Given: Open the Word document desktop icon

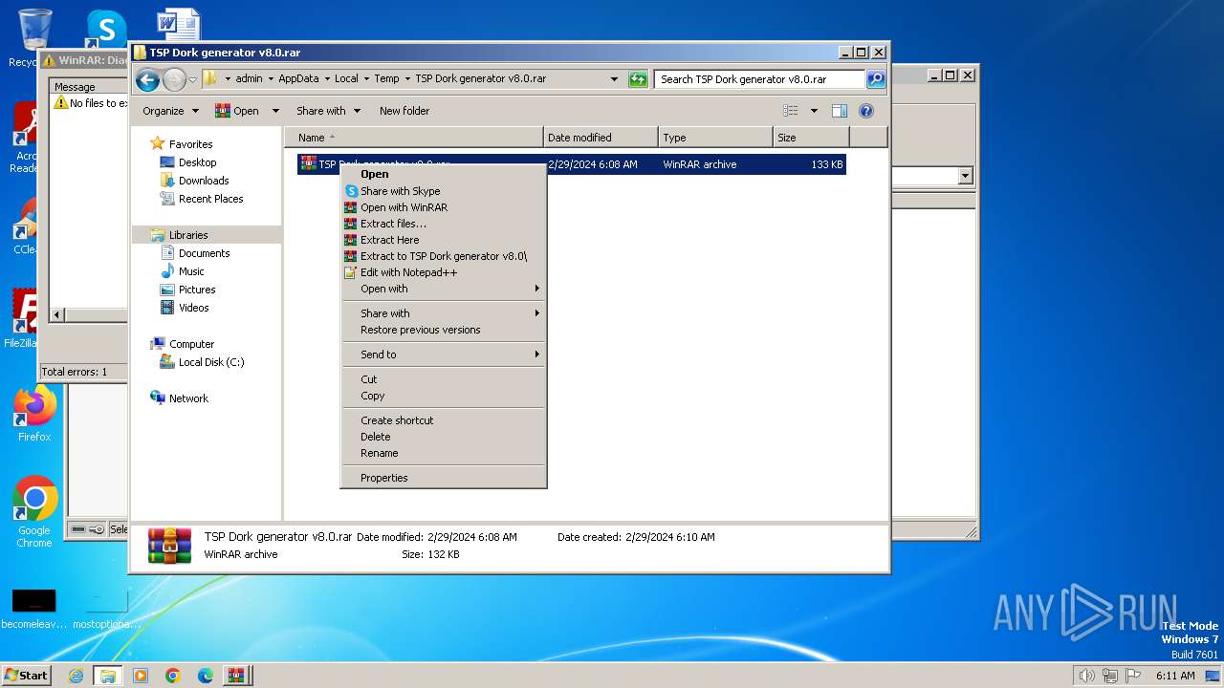Looking at the screenshot, I should coord(179,27).
